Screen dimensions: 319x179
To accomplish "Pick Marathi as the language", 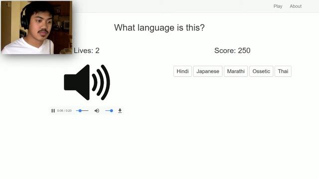I will (236, 71).
